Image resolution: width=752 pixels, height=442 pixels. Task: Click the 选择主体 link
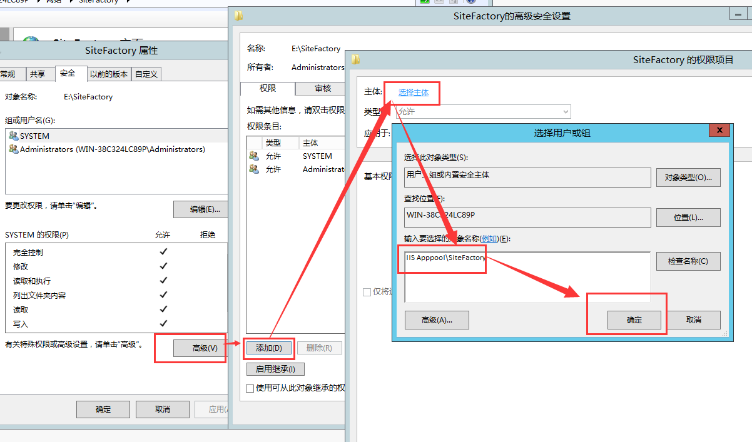tap(414, 93)
